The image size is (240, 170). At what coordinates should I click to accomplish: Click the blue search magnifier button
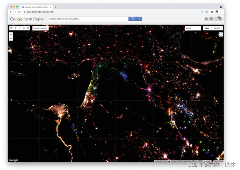pos(133,19)
